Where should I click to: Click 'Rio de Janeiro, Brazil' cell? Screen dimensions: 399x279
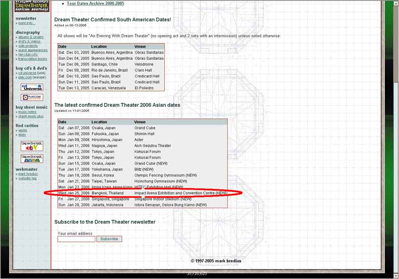110,70
